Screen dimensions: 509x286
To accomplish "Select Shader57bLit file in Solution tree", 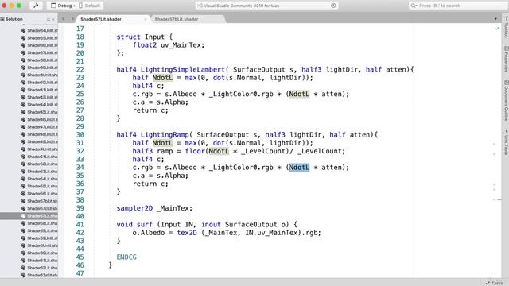I will pos(39,201).
